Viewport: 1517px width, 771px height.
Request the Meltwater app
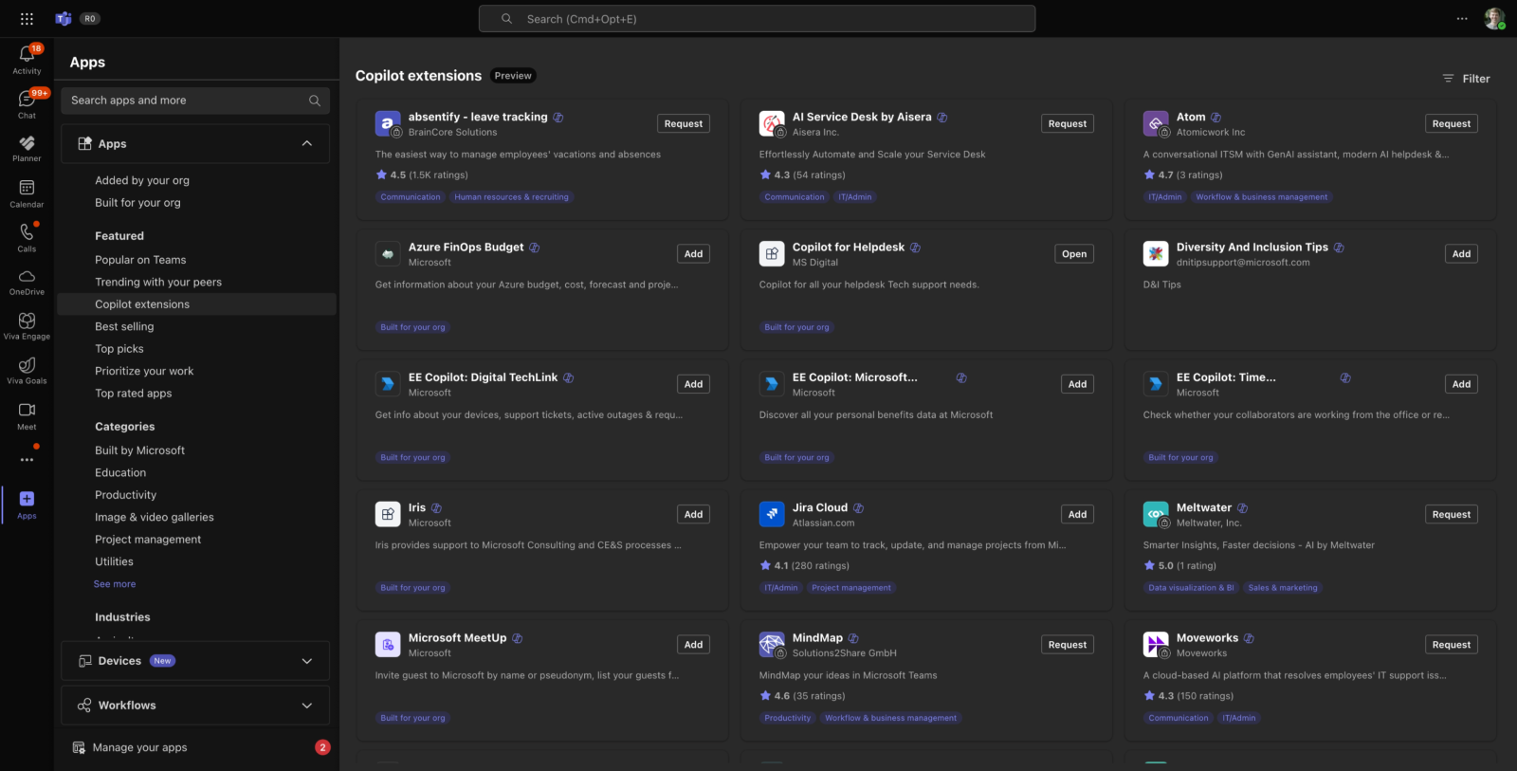(x=1452, y=514)
